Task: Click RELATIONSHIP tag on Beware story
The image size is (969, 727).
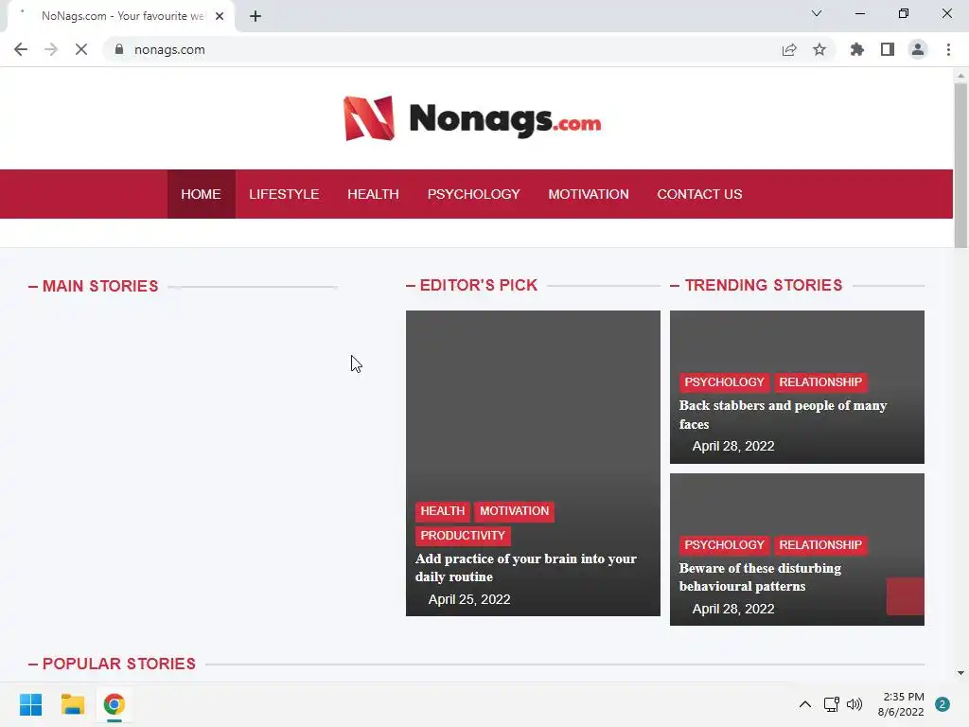Action: pyautogui.click(x=820, y=545)
